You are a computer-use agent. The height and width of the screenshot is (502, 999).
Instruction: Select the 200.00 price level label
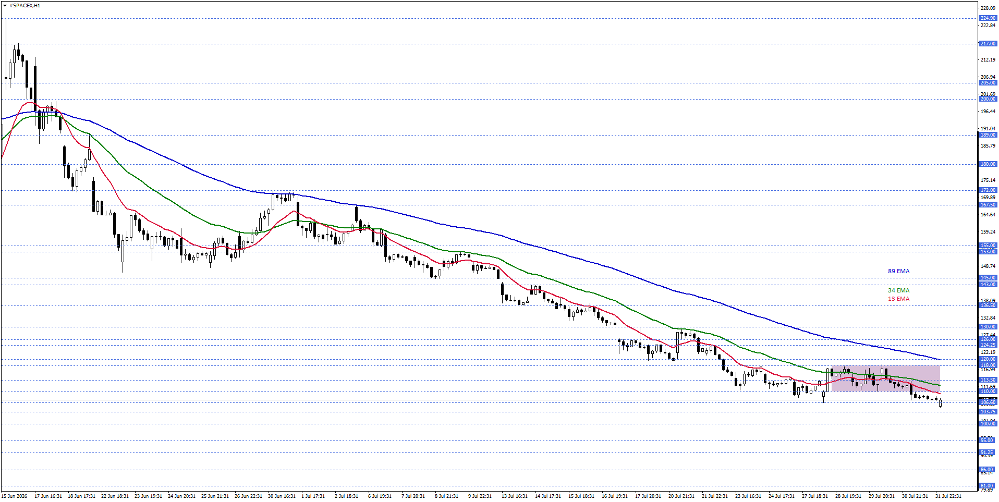pos(988,99)
